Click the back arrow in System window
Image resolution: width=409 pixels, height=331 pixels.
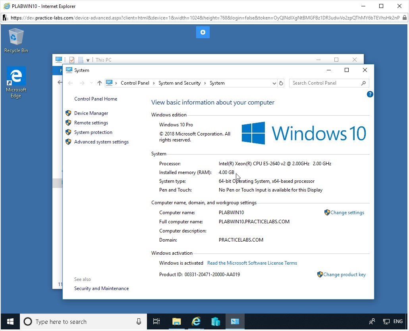pyautogui.click(x=70, y=83)
